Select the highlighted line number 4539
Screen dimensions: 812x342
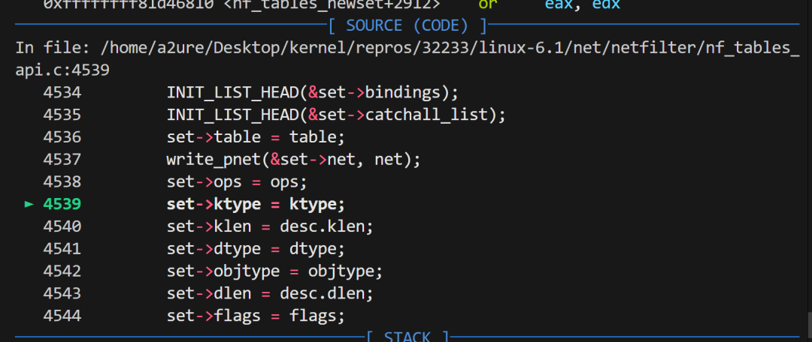[62, 204]
